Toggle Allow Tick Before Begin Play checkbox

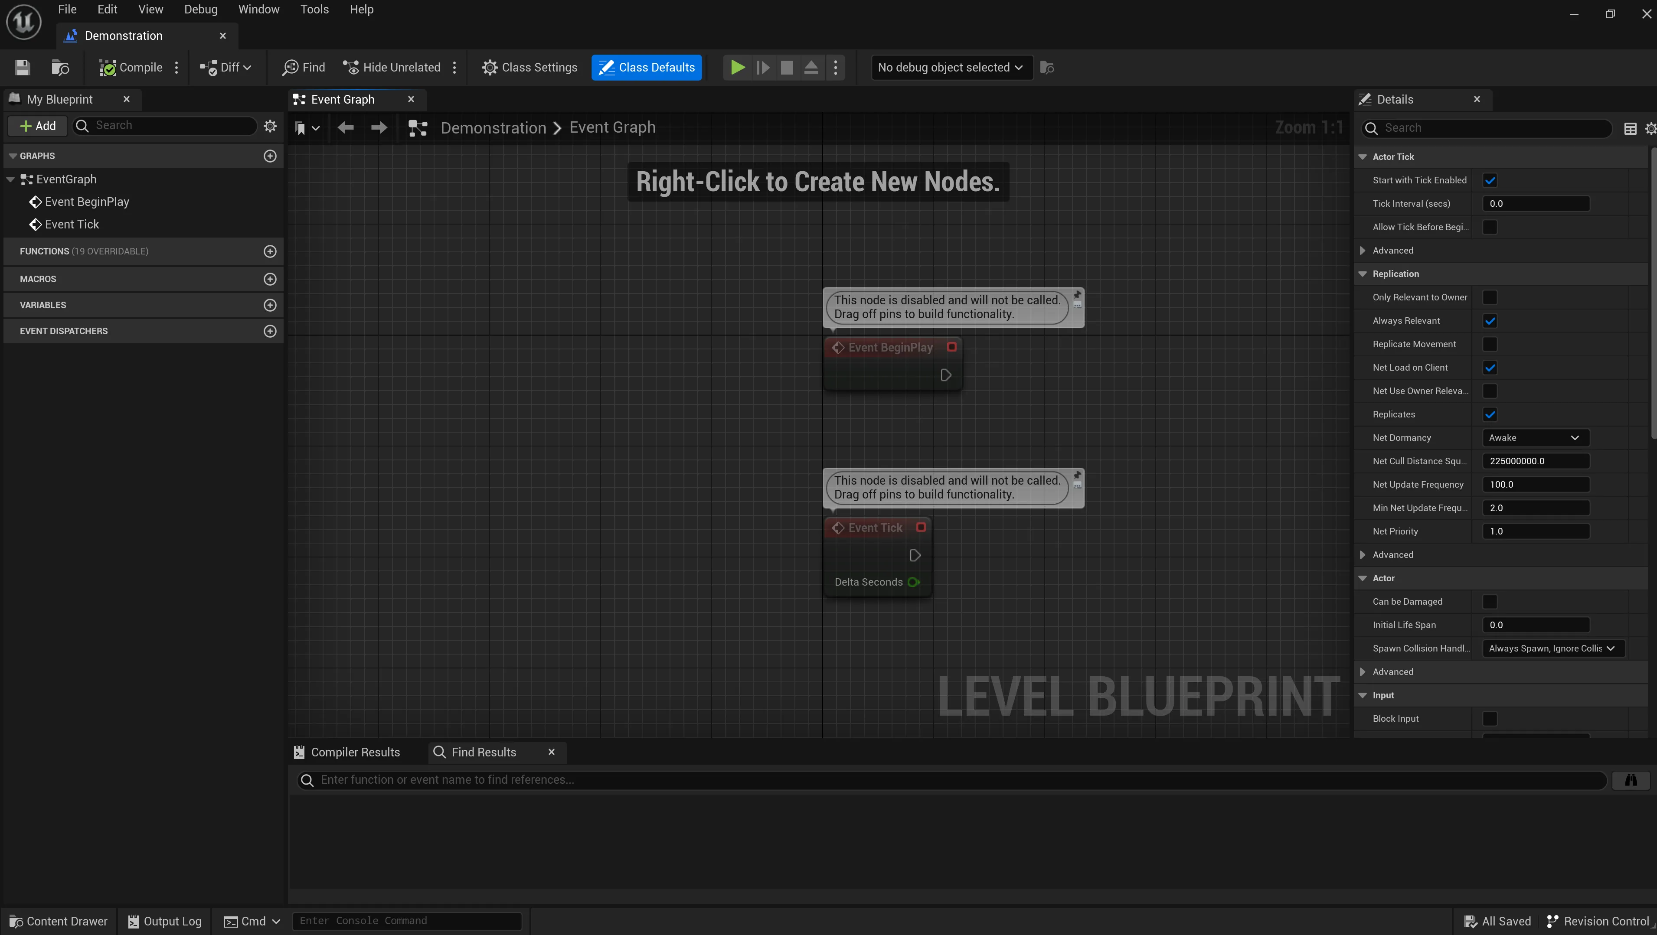1490,228
